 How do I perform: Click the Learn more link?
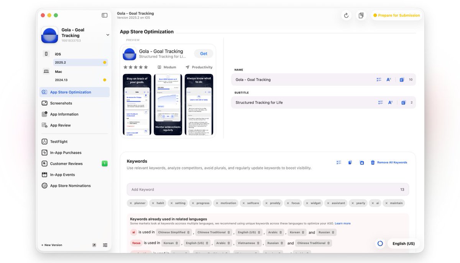click(x=343, y=223)
